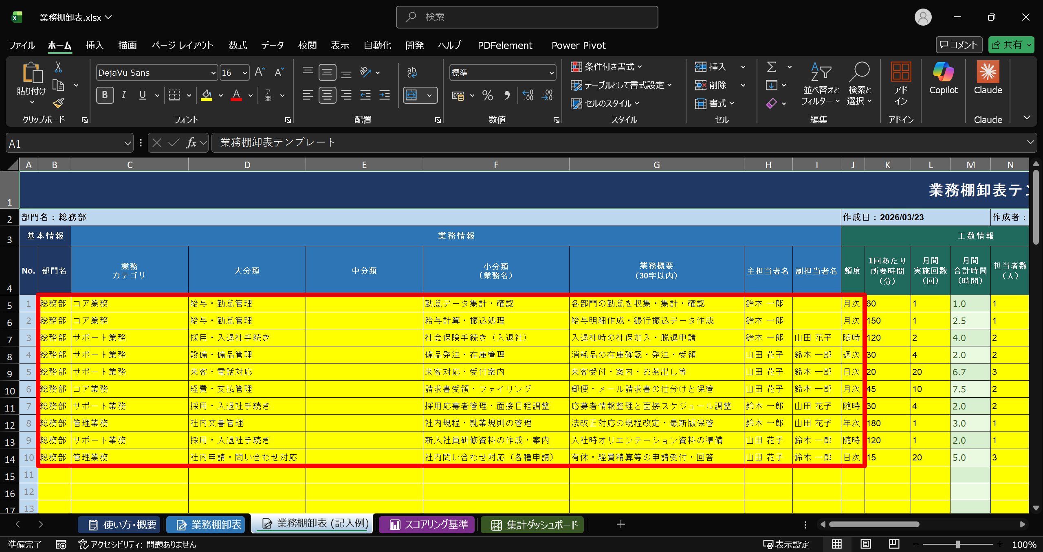1043x552 pixels.
Task: Toggle Bold formatting
Action: pyautogui.click(x=105, y=95)
